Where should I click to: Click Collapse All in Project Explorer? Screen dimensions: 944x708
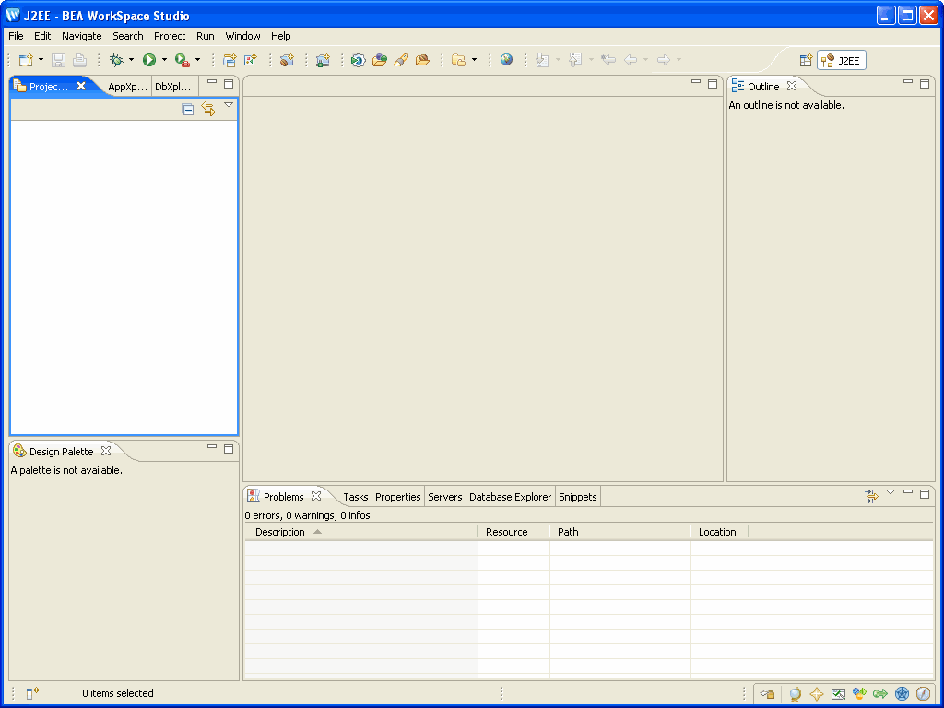pos(188,109)
